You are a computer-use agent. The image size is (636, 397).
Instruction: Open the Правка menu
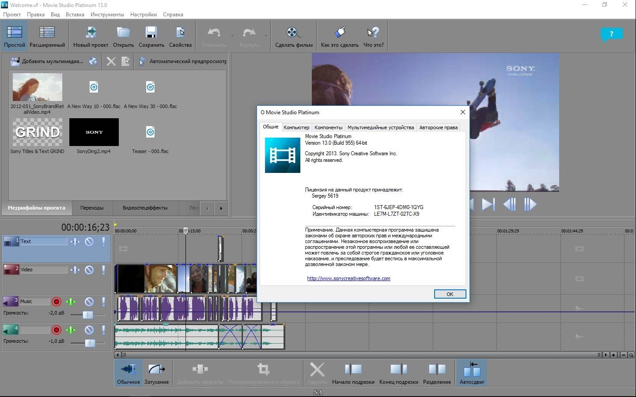point(35,14)
